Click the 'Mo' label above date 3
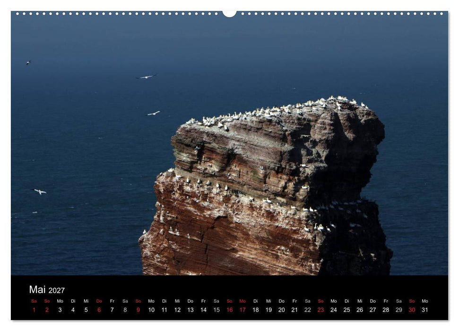This screenshot has width=459, height=331. [60, 301]
